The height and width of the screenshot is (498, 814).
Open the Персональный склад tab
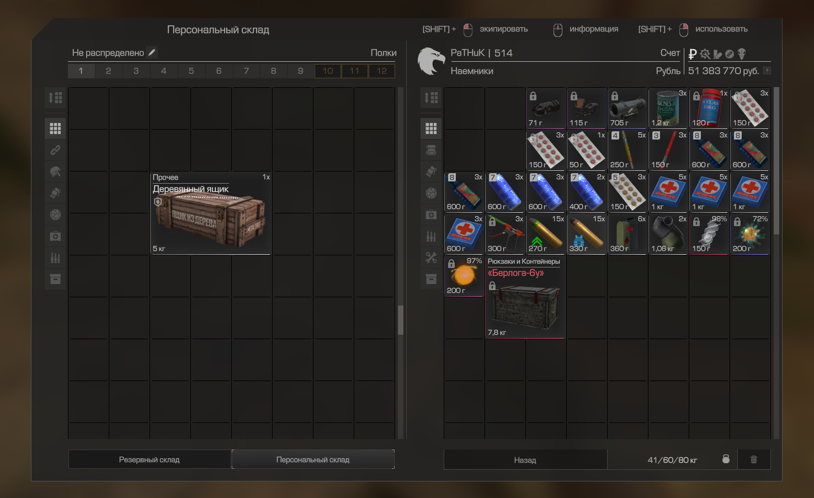point(313,459)
